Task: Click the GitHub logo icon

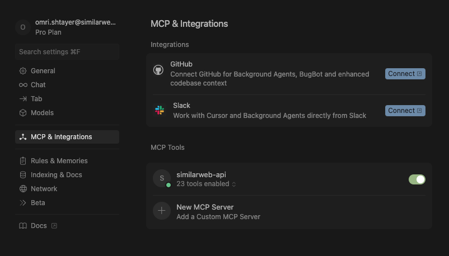Action: [x=158, y=70]
